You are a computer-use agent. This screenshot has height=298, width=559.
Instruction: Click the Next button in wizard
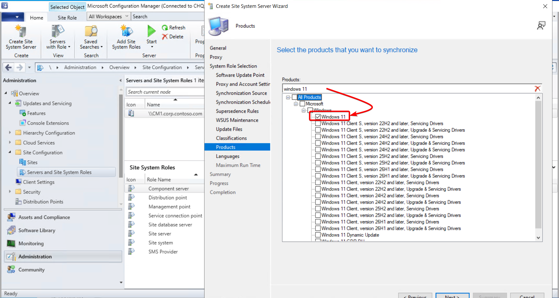[452, 295]
